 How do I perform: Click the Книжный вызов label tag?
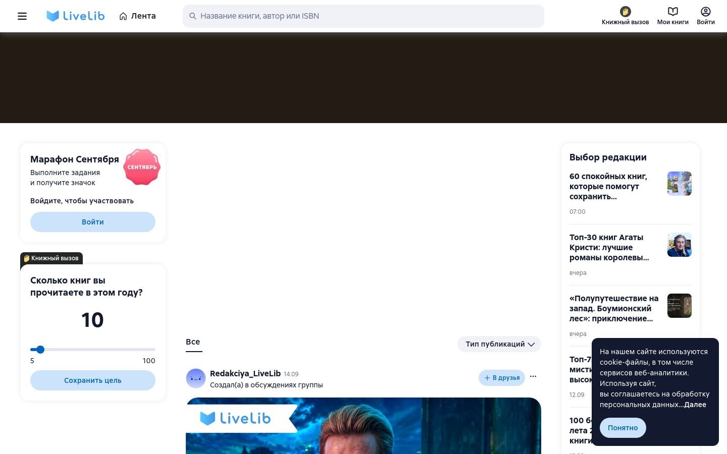point(51,258)
